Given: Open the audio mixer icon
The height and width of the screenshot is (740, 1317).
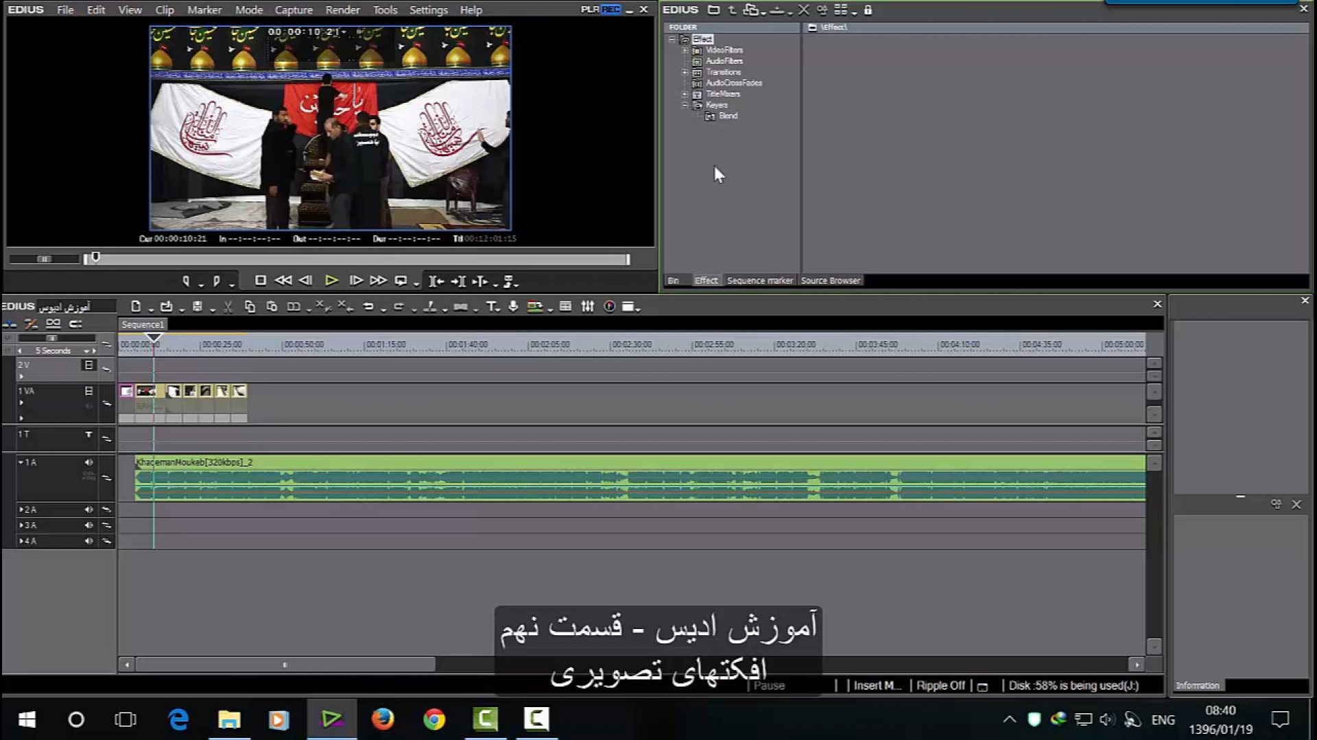Looking at the screenshot, I should click(x=588, y=307).
